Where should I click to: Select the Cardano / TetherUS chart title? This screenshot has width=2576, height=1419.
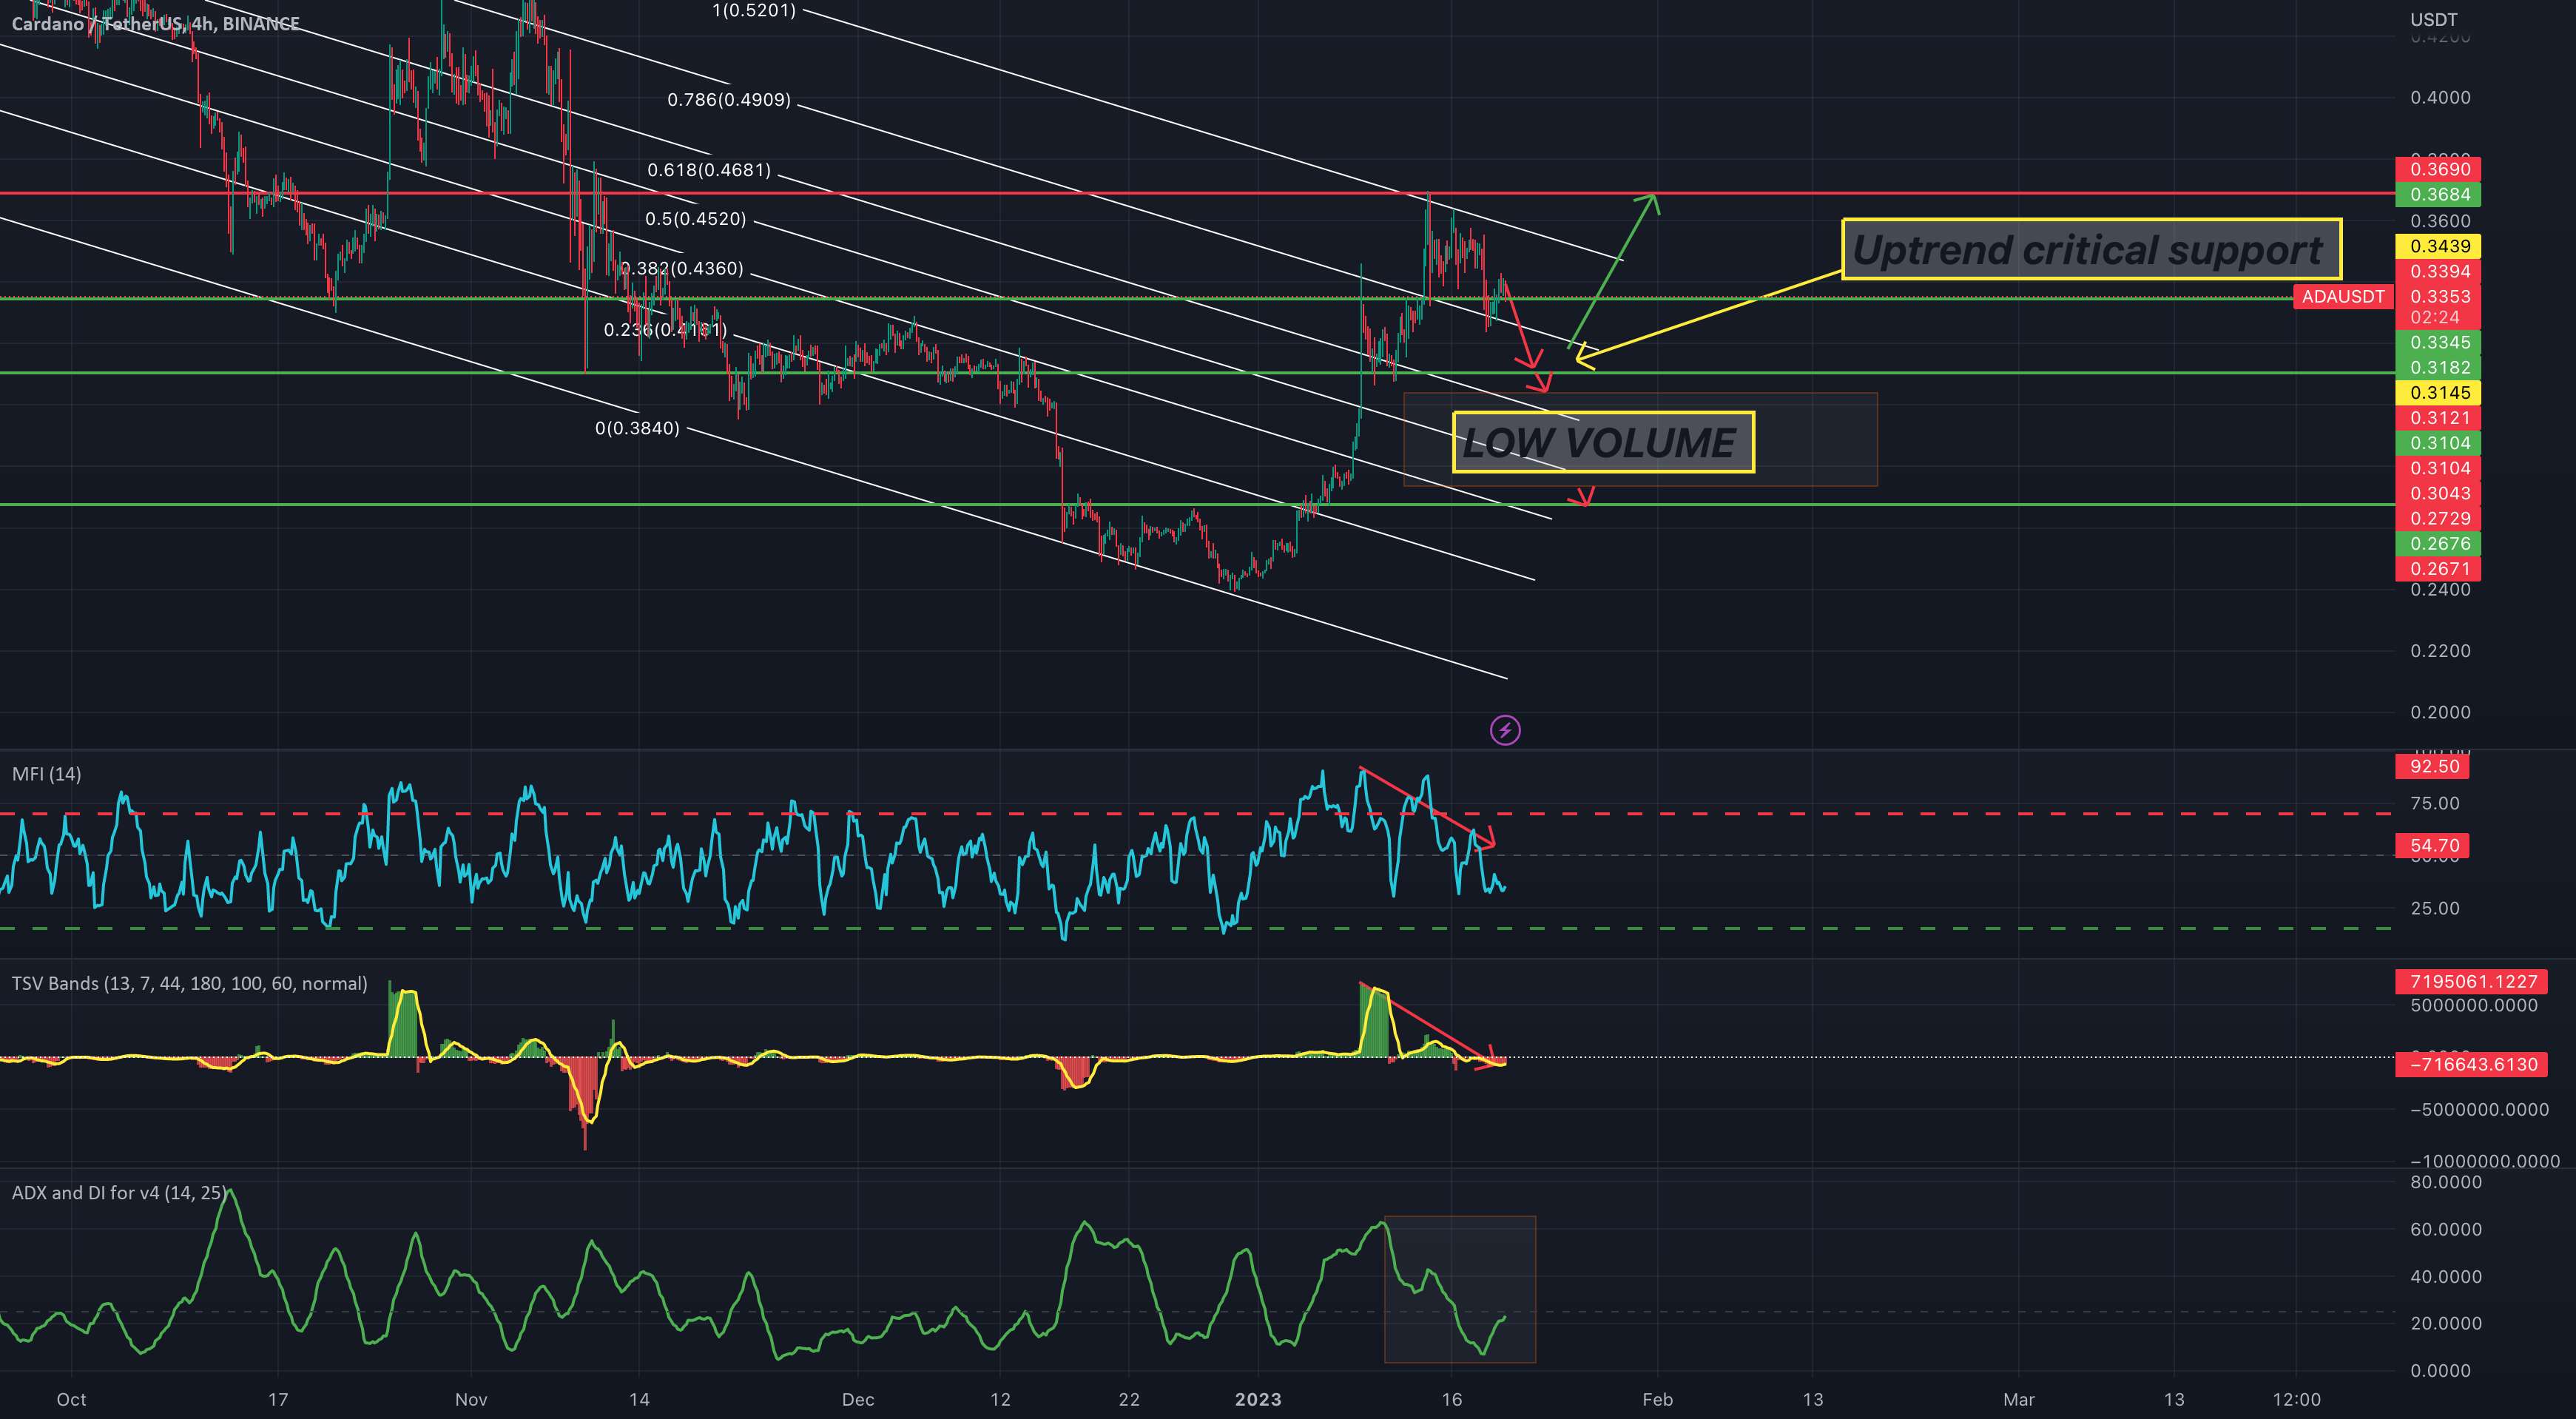click(155, 24)
